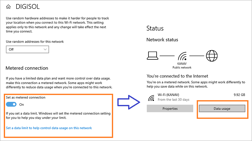Click the Wi-Fi signal icon above KANAV
This screenshot has width=252, height=141.
tap(182, 55)
